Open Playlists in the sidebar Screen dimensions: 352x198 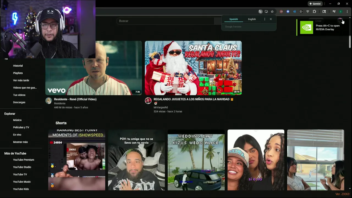click(18, 73)
